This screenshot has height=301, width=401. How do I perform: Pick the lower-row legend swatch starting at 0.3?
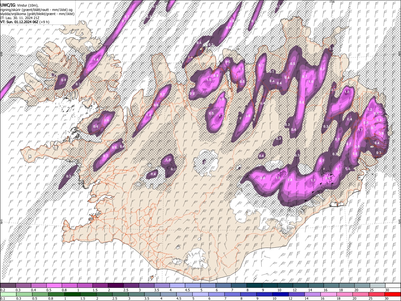pyautogui.click(x=24, y=294)
